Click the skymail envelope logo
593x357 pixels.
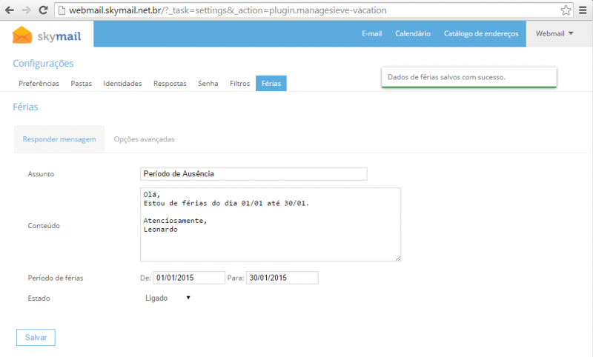[x=22, y=35]
